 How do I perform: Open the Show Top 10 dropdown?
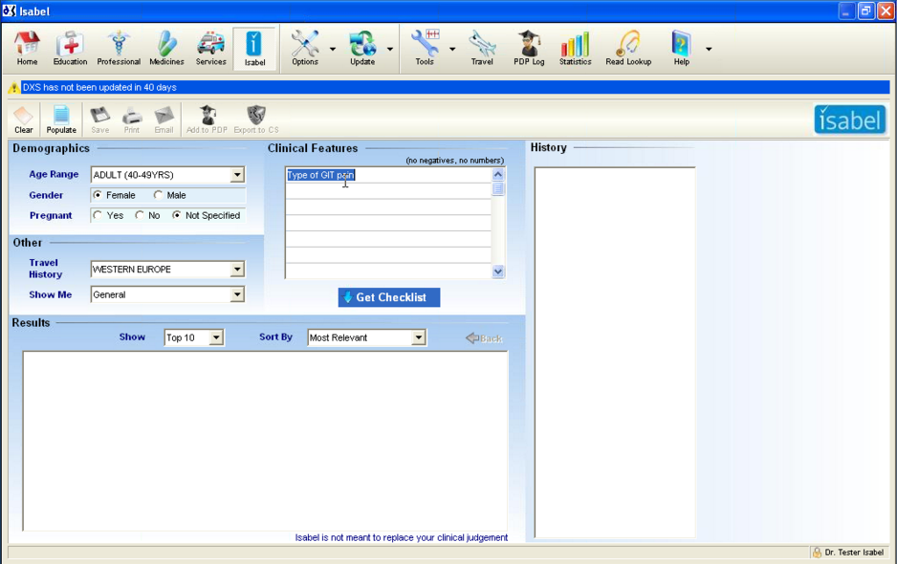click(x=216, y=337)
